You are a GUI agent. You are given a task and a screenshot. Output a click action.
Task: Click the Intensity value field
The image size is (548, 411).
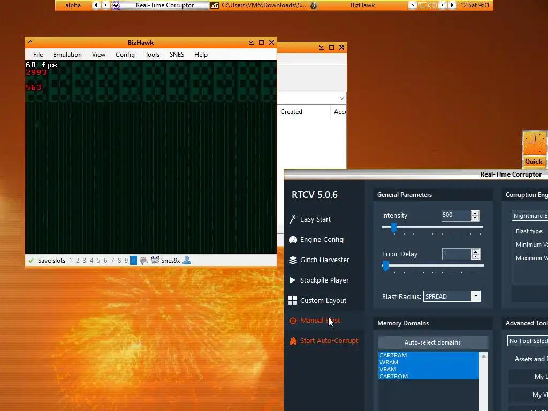click(456, 215)
